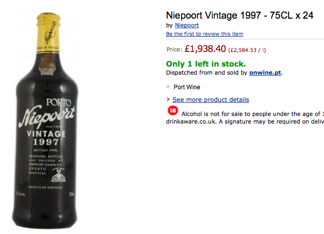Click the 'Price:' label
The width and height of the screenshot is (324, 234).
(x=174, y=50)
